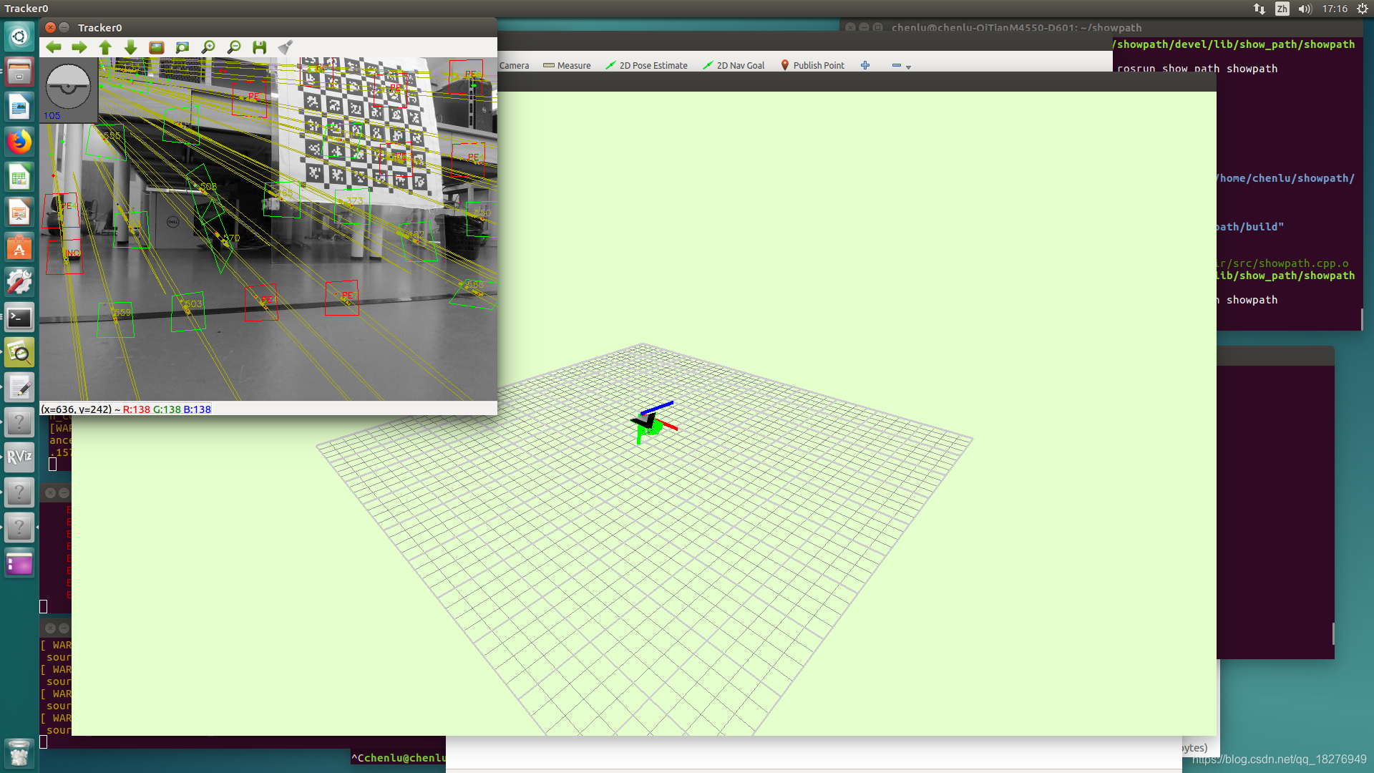The image size is (1374, 773).
Task: Pan image up with up arrow
Action: coord(105,47)
